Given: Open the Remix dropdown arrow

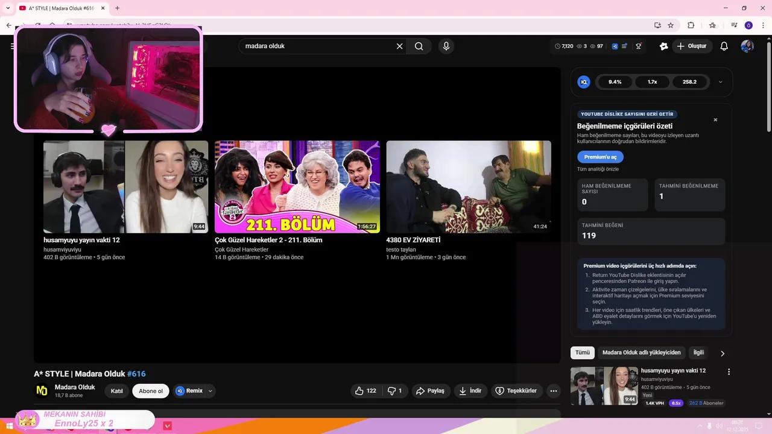Looking at the screenshot, I should [x=210, y=391].
